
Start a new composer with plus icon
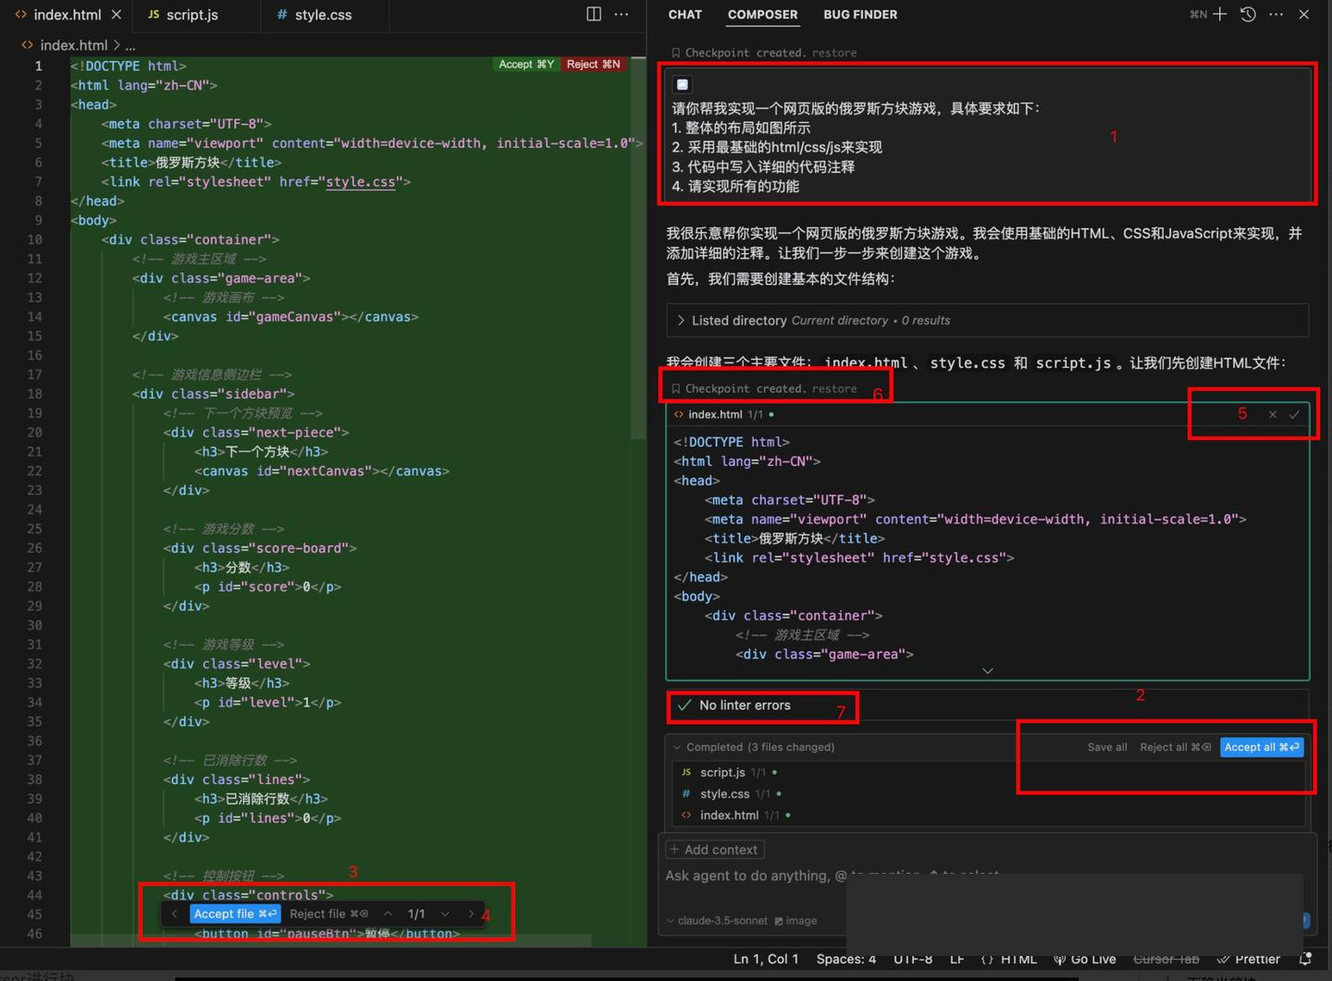pyautogui.click(x=1220, y=14)
